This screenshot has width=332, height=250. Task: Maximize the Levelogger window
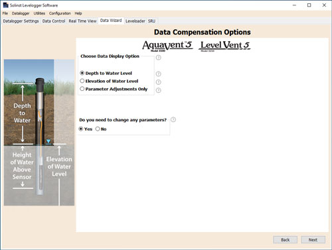tap(309, 5)
